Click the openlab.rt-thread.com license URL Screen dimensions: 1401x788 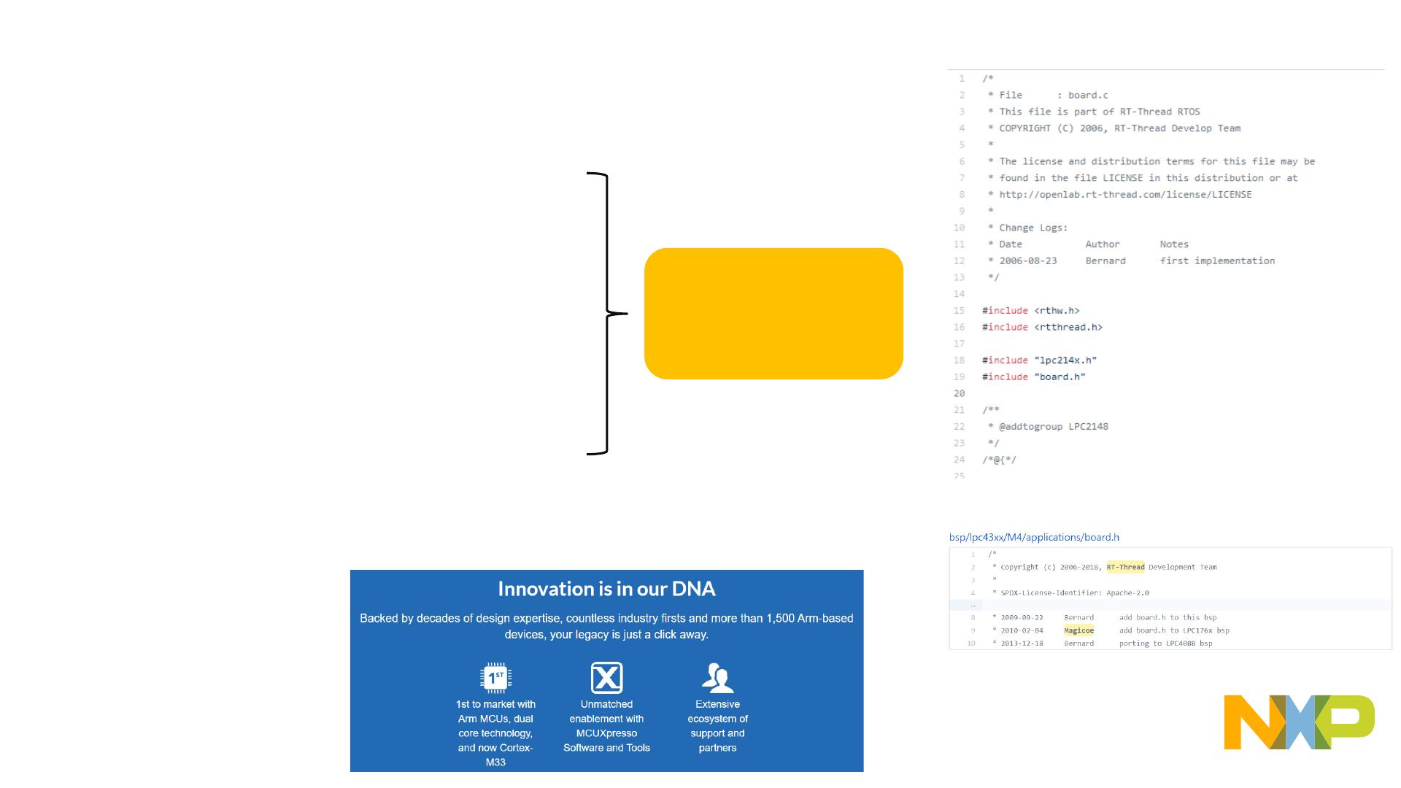coord(1124,194)
